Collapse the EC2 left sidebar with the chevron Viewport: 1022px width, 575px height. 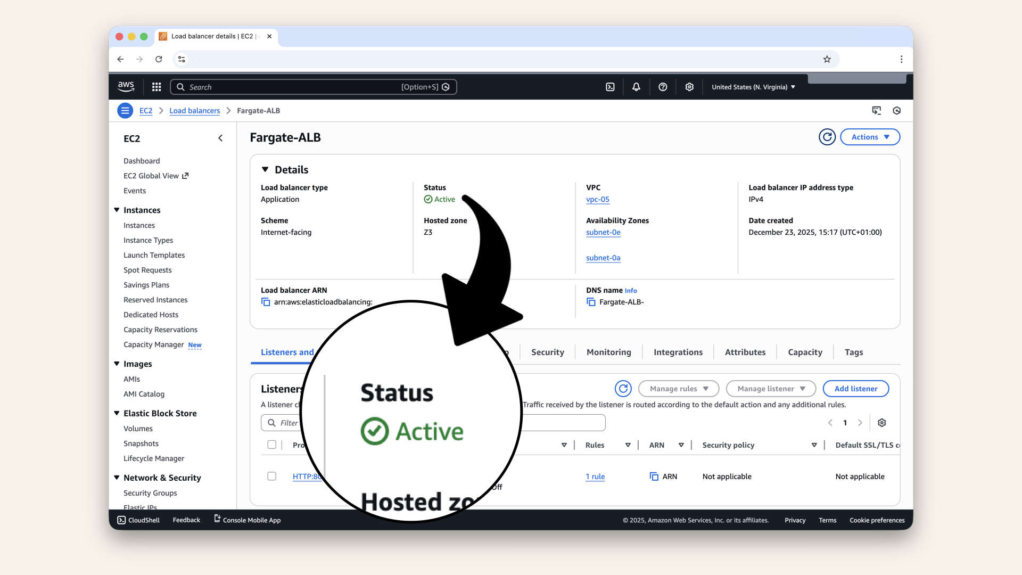click(220, 138)
